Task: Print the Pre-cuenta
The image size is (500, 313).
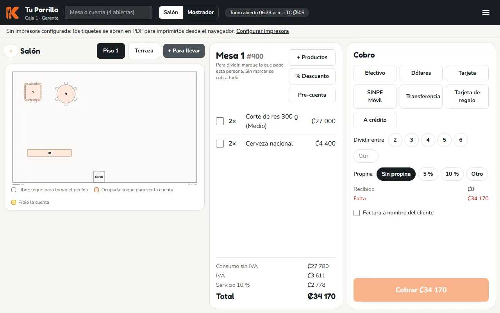Action: 312,95
